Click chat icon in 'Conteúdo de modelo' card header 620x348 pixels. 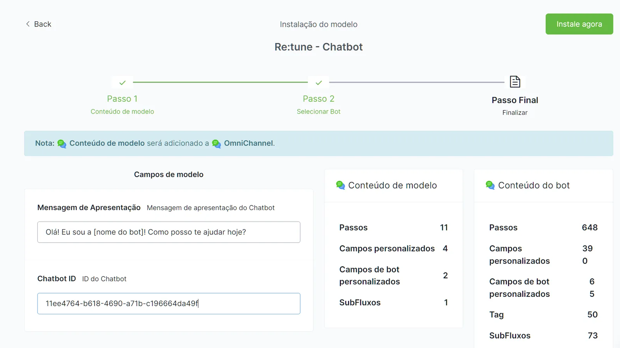341,185
